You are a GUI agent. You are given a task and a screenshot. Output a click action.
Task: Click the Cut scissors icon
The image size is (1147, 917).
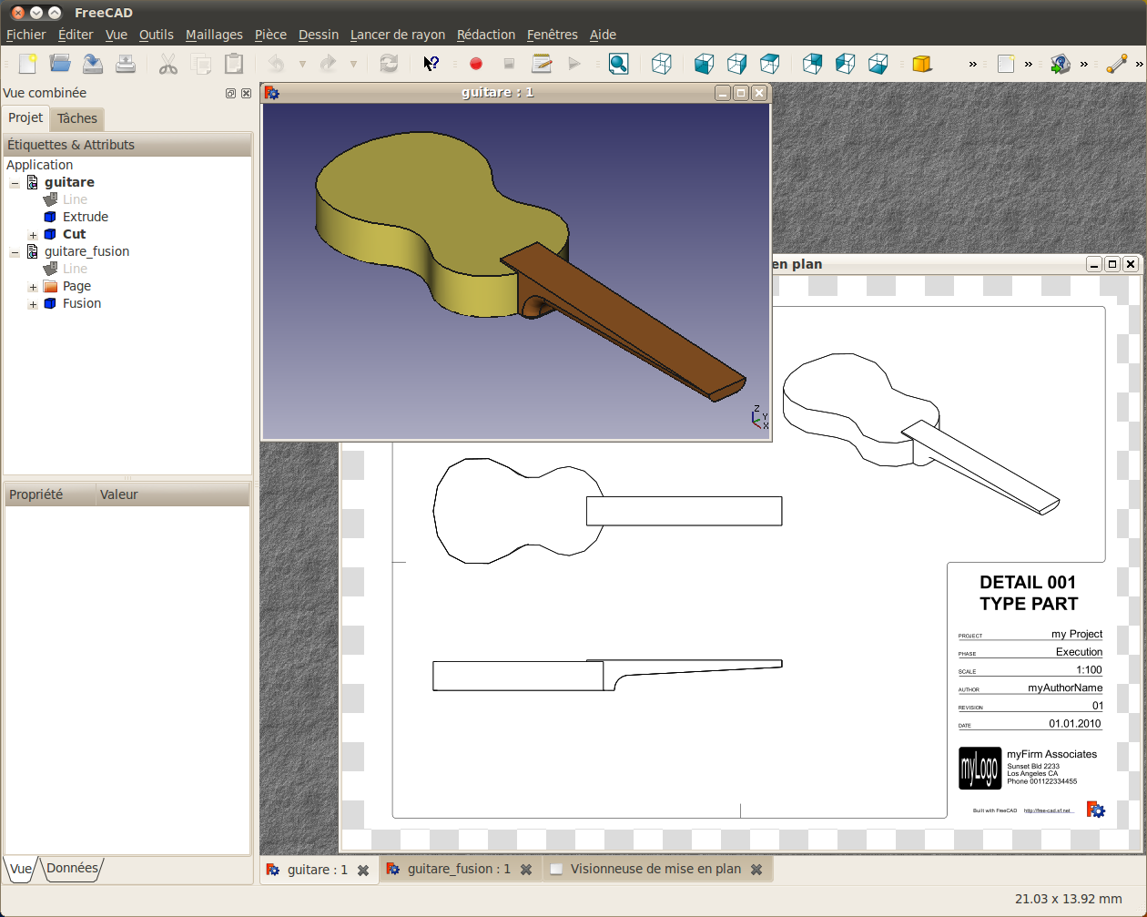(x=168, y=64)
